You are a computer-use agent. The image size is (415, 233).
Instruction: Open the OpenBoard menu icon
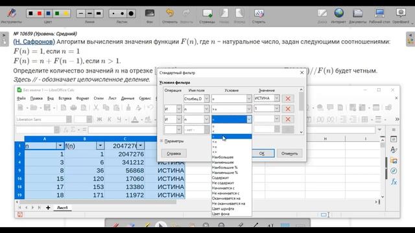pos(401,13)
